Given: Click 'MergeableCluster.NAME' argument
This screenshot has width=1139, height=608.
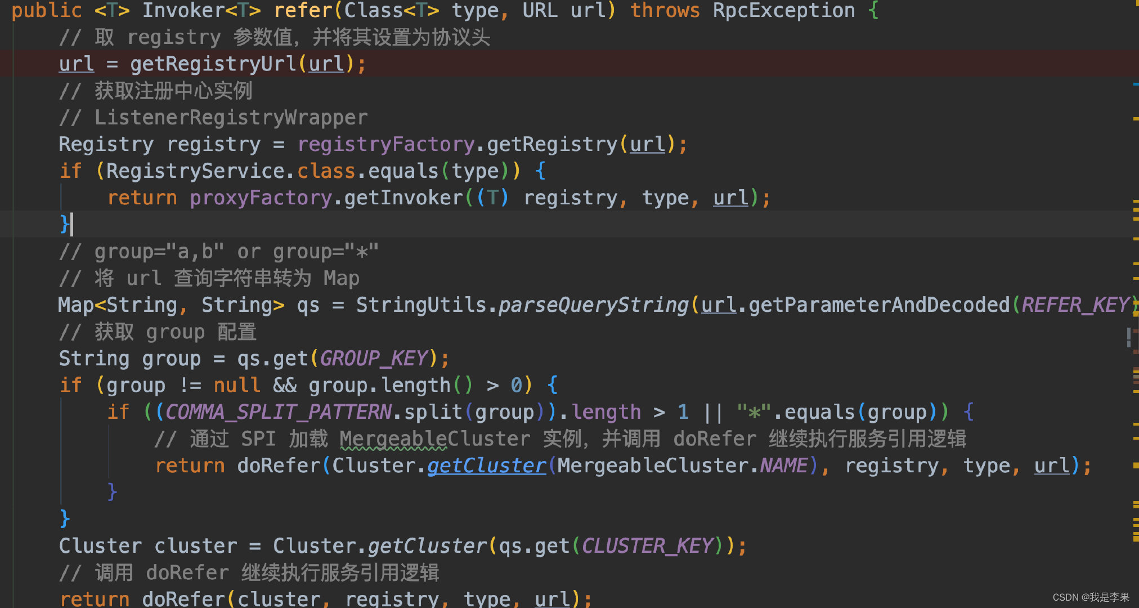Looking at the screenshot, I should [683, 466].
